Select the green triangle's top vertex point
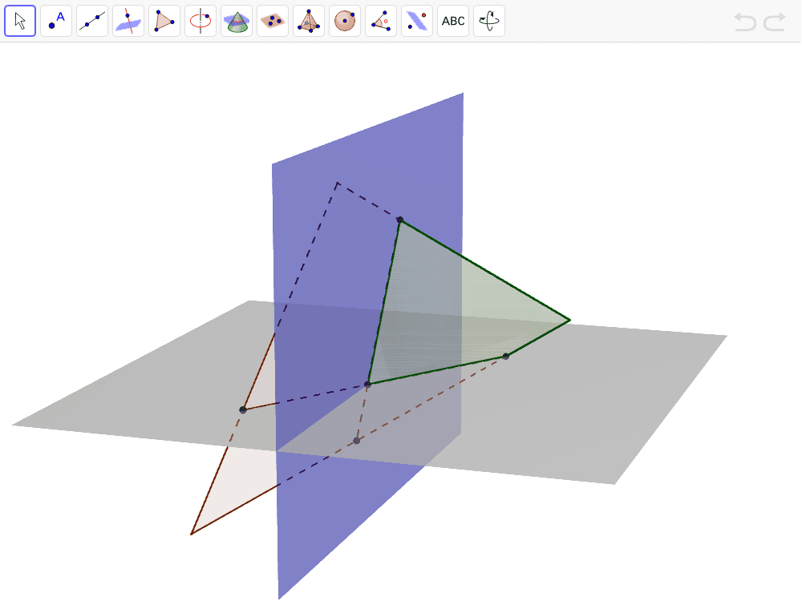 (400, 220)
